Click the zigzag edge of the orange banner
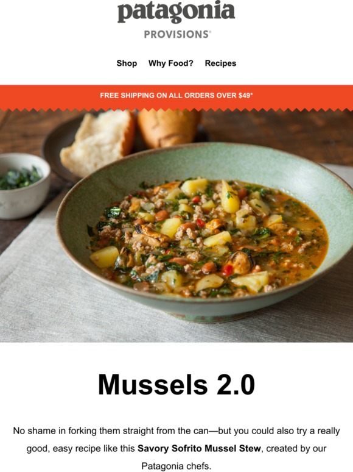 pyautogui.click(x=177, y=109)
